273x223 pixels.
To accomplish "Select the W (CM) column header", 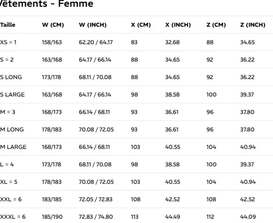I will 53,25.
